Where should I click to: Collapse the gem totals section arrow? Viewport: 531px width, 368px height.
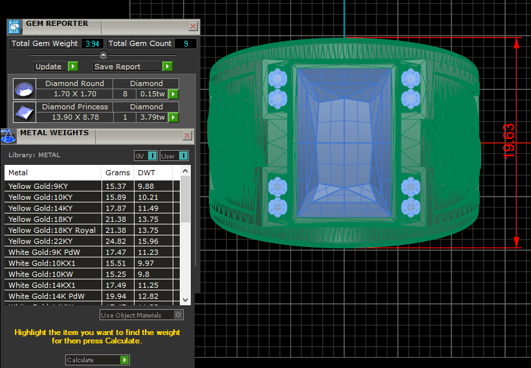(103, 55)
